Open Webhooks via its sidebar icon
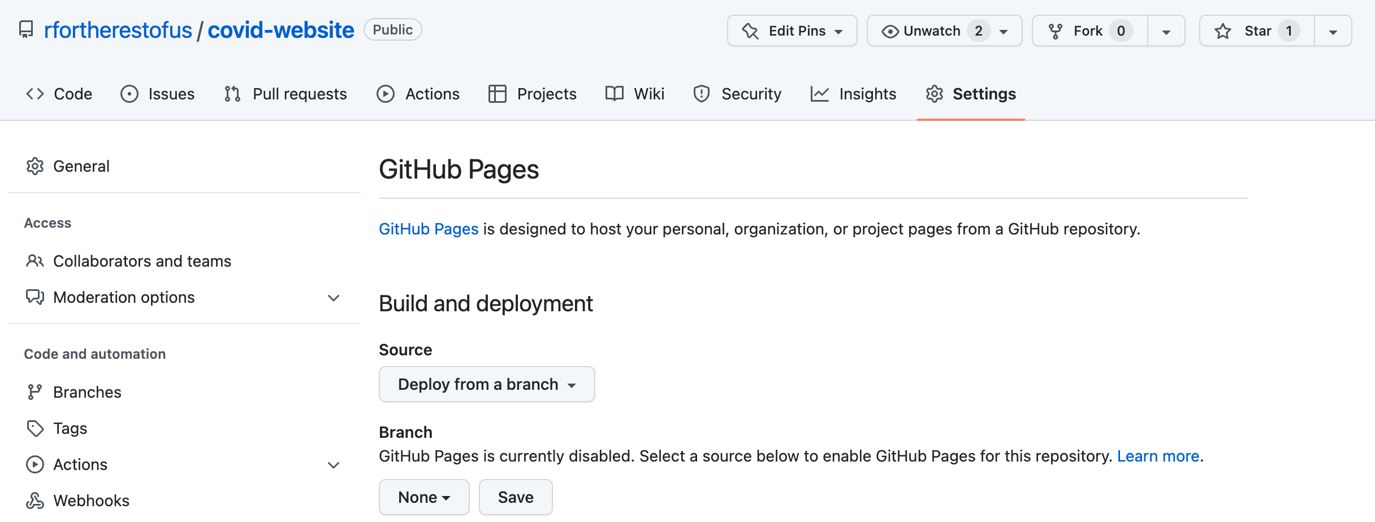Image resolution: width=1375 pixels, height=522 pixels. (35, 501)
